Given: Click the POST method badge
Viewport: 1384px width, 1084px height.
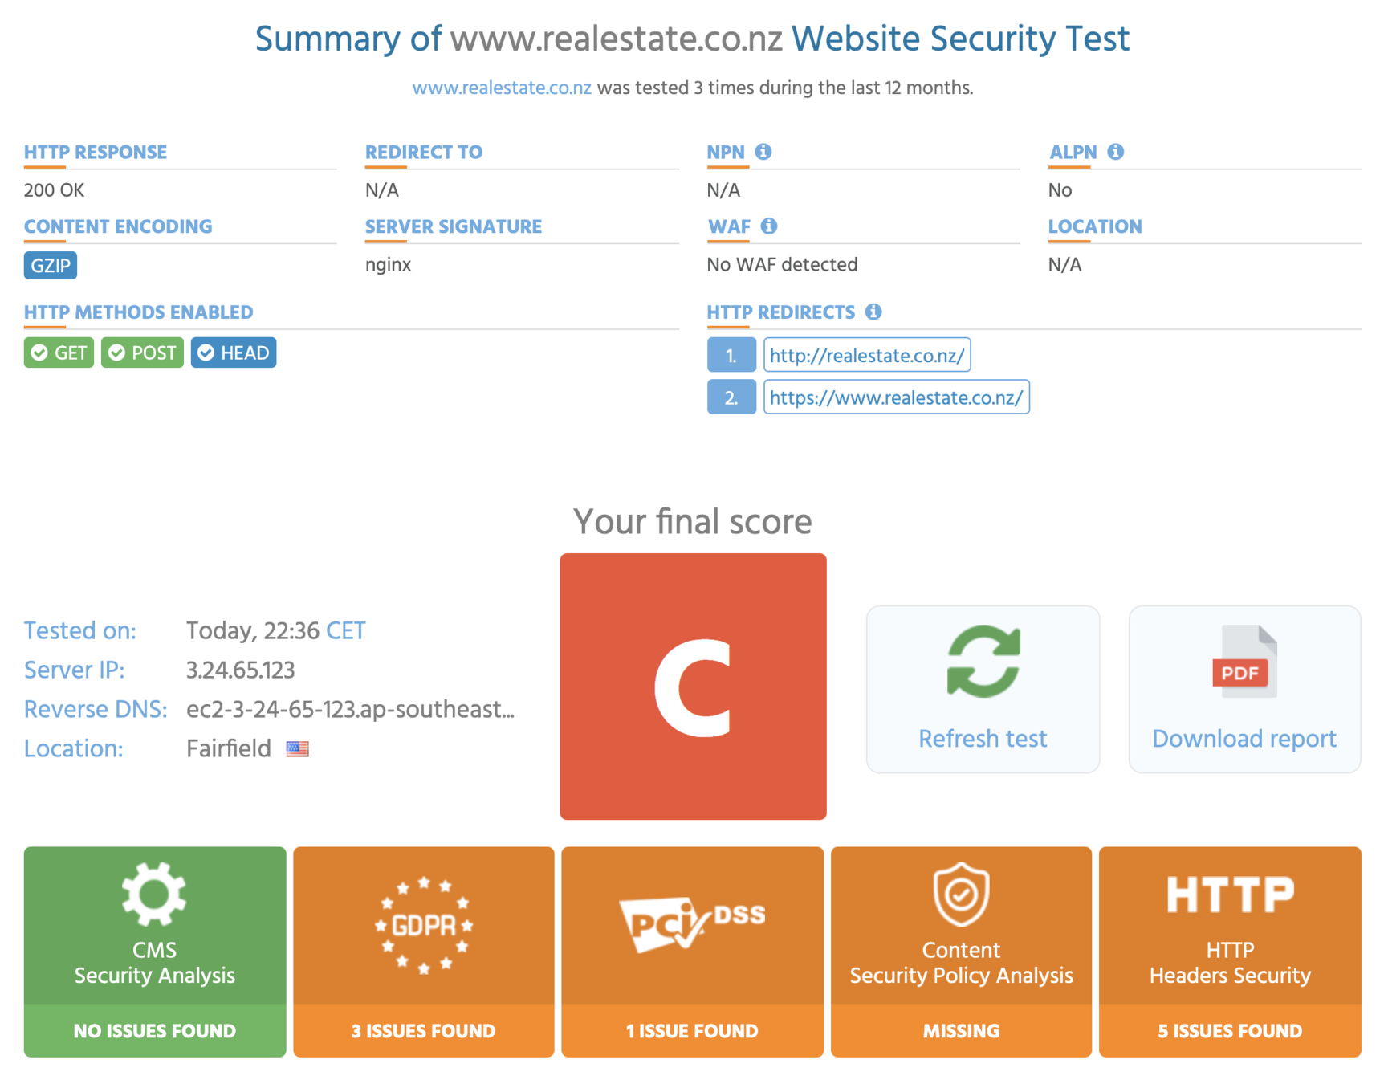Looking at the screenshot, I should [142, 353].
